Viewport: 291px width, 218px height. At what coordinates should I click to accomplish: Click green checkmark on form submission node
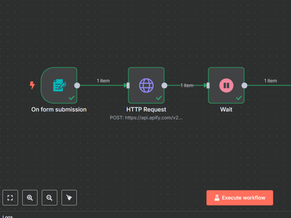[x=72, y=98]
